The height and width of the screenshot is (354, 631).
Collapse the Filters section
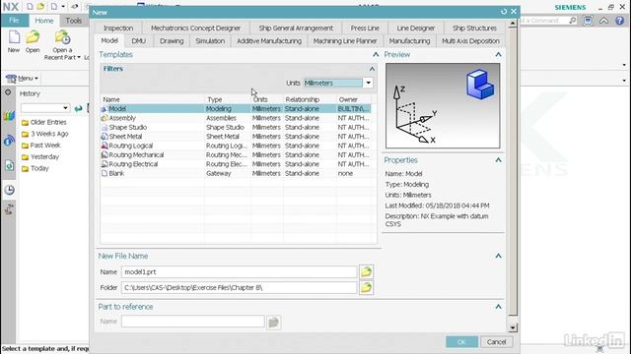pos(372,69)
